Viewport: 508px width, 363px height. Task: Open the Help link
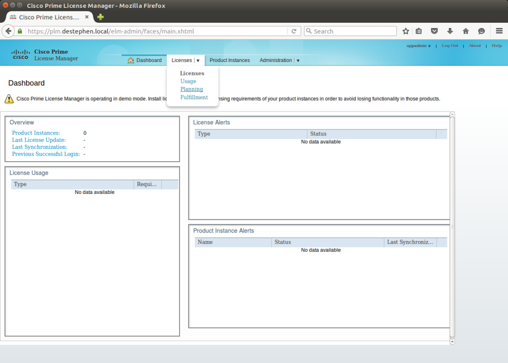tap(497, 46)
